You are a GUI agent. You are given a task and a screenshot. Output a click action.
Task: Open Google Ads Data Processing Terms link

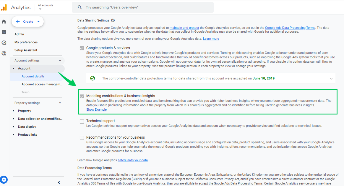[290, 28]
